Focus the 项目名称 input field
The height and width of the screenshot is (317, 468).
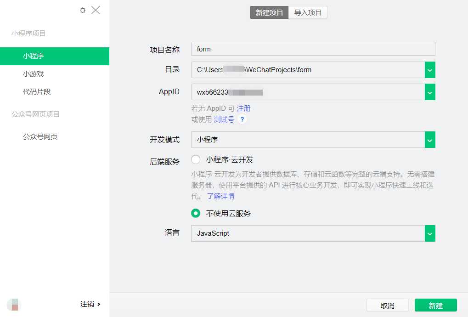313,49
